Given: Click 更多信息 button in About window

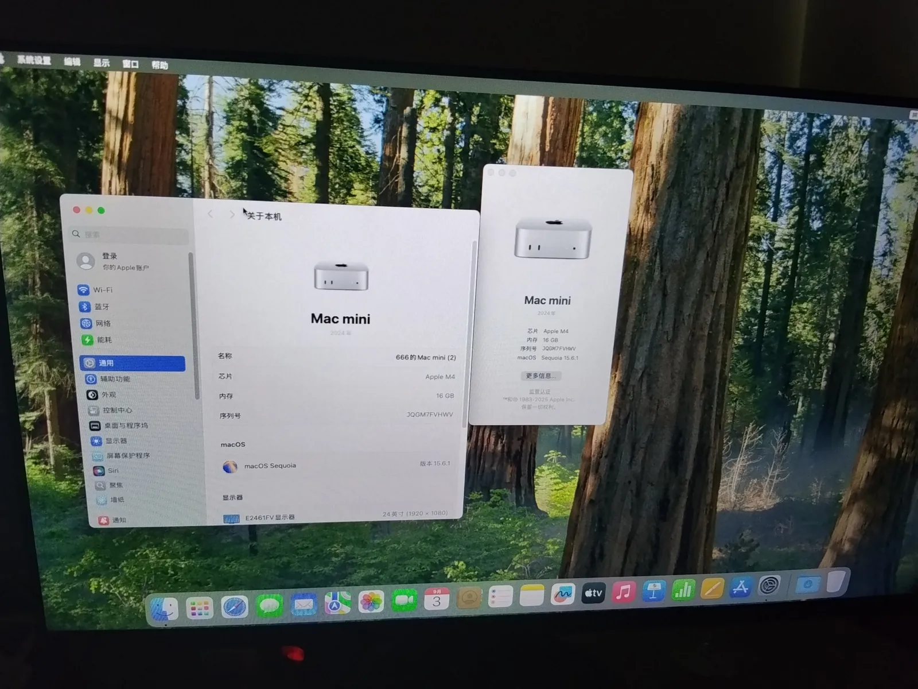Looking at the screenshot, I should [540, 376].
